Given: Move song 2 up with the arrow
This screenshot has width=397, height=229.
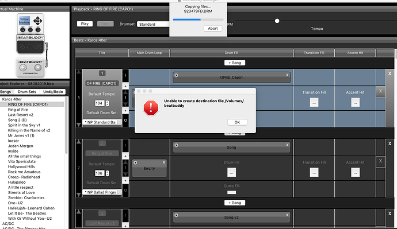Looking at the screenshot, I should click(79, 142).
